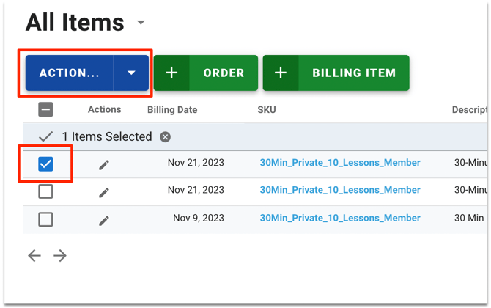
Task: Go to previous page with left arrow
Action: 34,256
